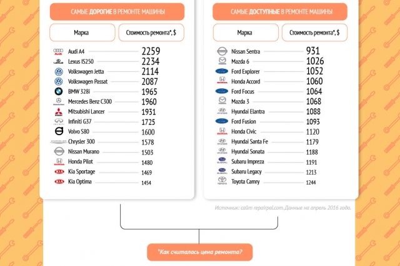Click the Toyota Camry brand logo

tap(221, 182)
